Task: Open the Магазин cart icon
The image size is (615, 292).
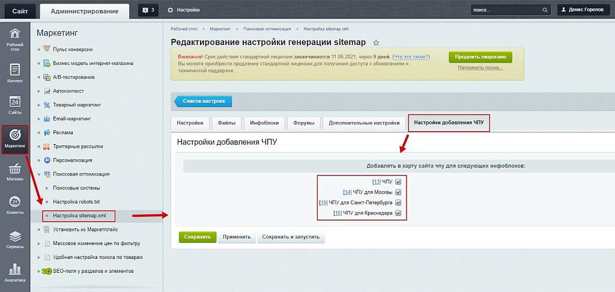Action: tap(15, 171)
